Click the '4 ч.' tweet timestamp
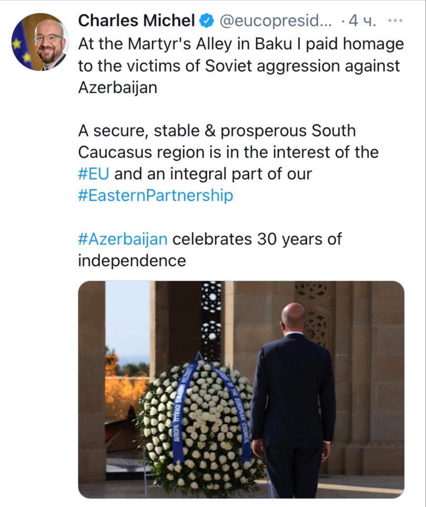The height and width of the screenshot is (507, 426). [362, 21]
